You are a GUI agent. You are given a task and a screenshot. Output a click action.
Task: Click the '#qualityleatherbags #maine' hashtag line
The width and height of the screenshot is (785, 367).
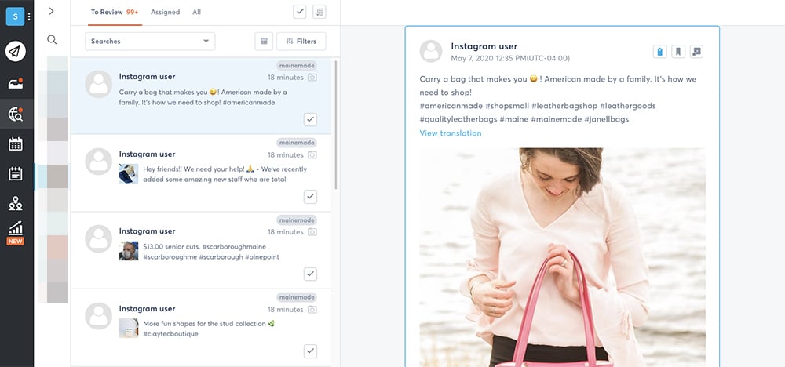pos(524,119)
